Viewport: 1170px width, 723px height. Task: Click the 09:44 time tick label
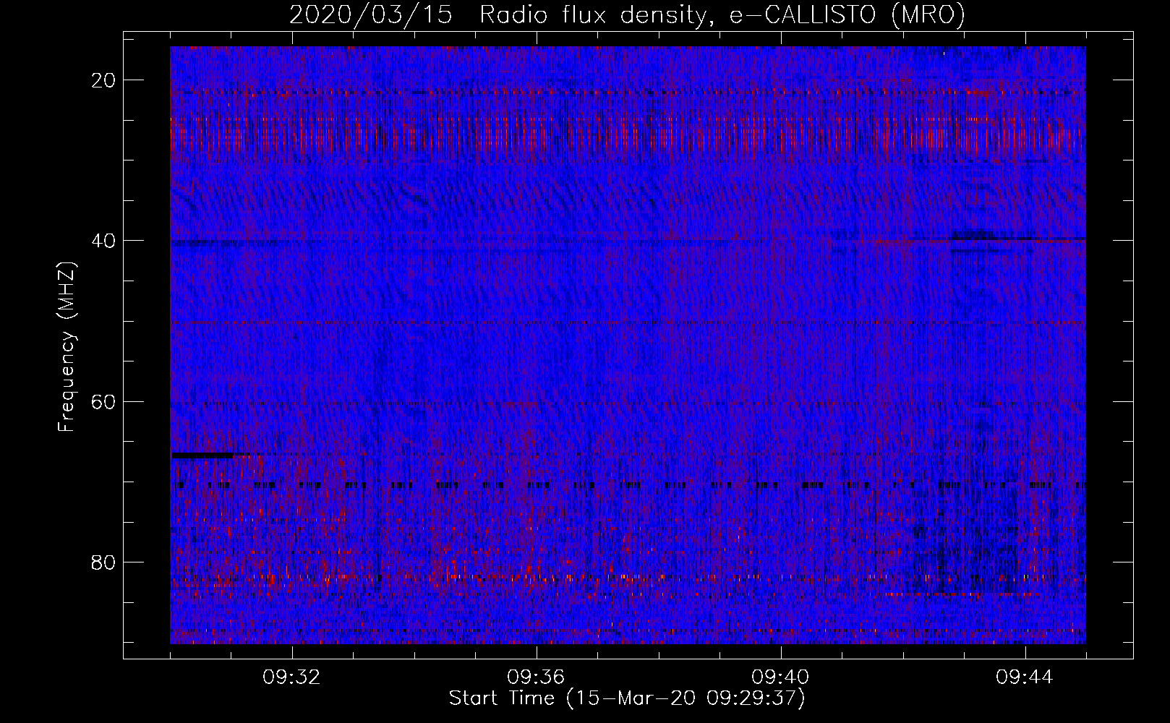click(x=1025, y=677)
